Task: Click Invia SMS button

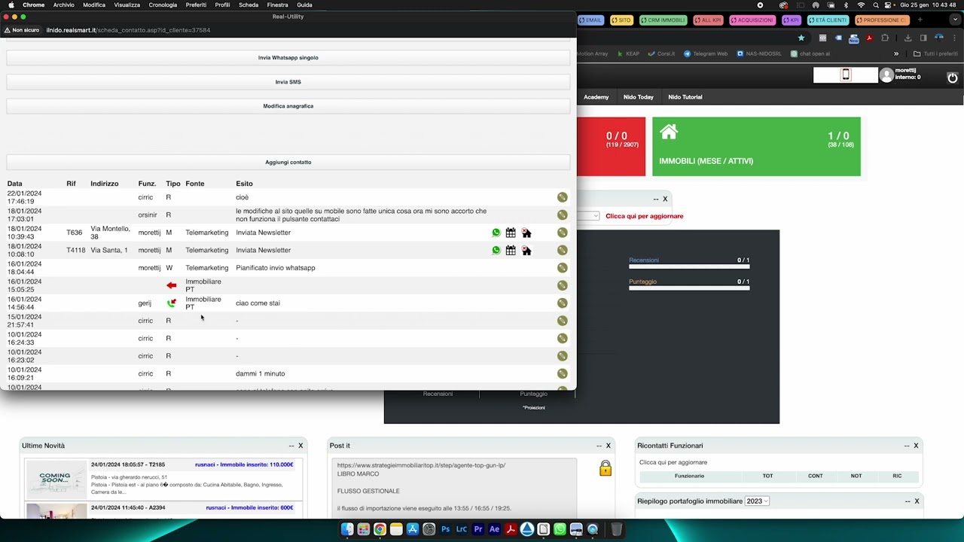Action: (288, 82)
